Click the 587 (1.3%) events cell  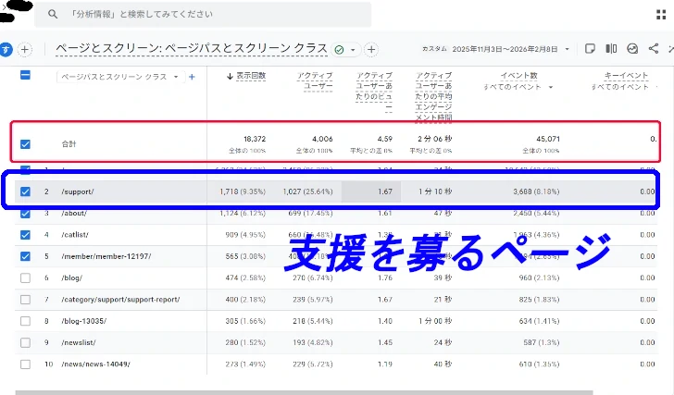coord(542,342)
